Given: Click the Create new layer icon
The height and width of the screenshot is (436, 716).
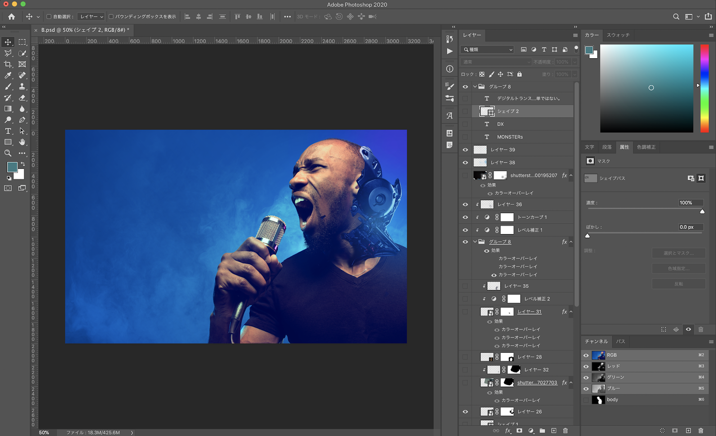Looking at the screenshot, I should tap(553, 431).
